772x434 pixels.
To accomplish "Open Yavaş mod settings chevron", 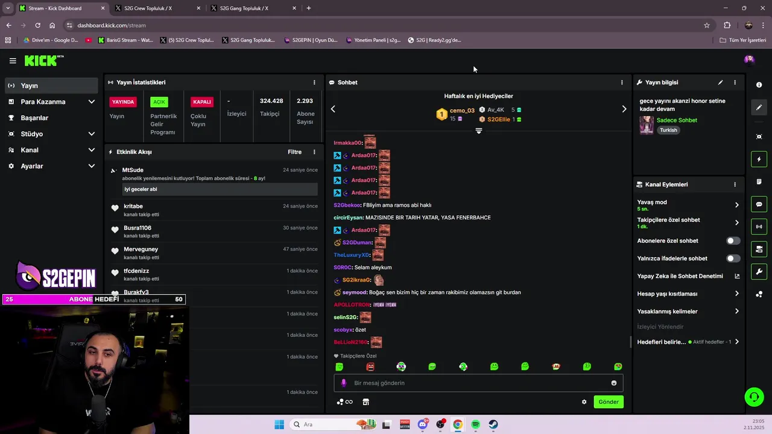I will click(736, 205).
